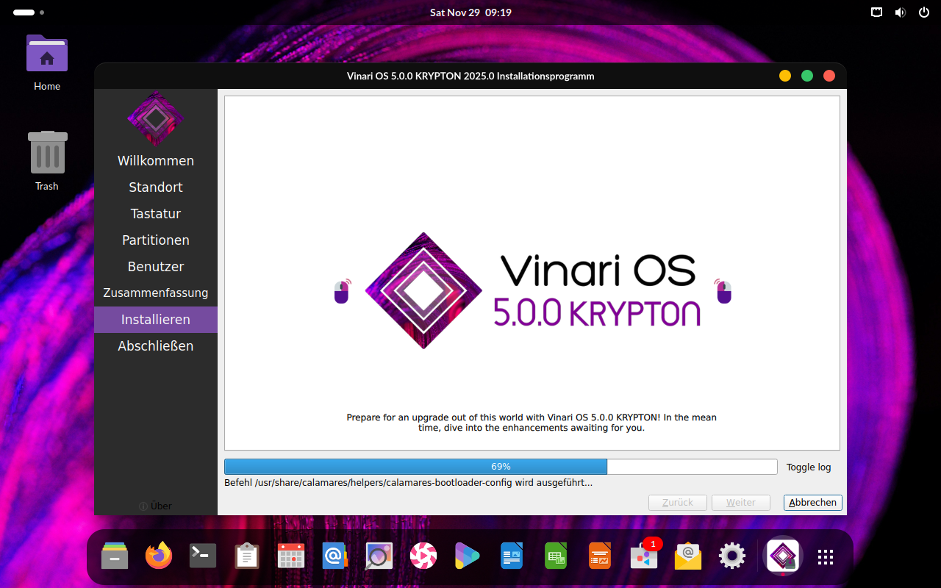The image size is (941, 588).
Task: Open the Calendar app in the dock
Action: pos(291,556)
